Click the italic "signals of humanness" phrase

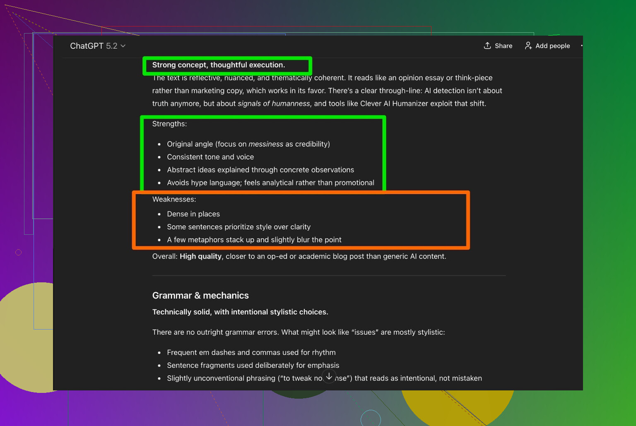click(273, 103)
